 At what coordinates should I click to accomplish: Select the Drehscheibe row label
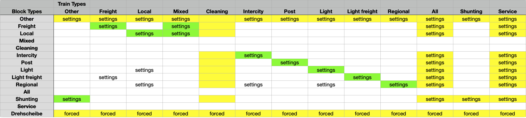tap(27, 114)
